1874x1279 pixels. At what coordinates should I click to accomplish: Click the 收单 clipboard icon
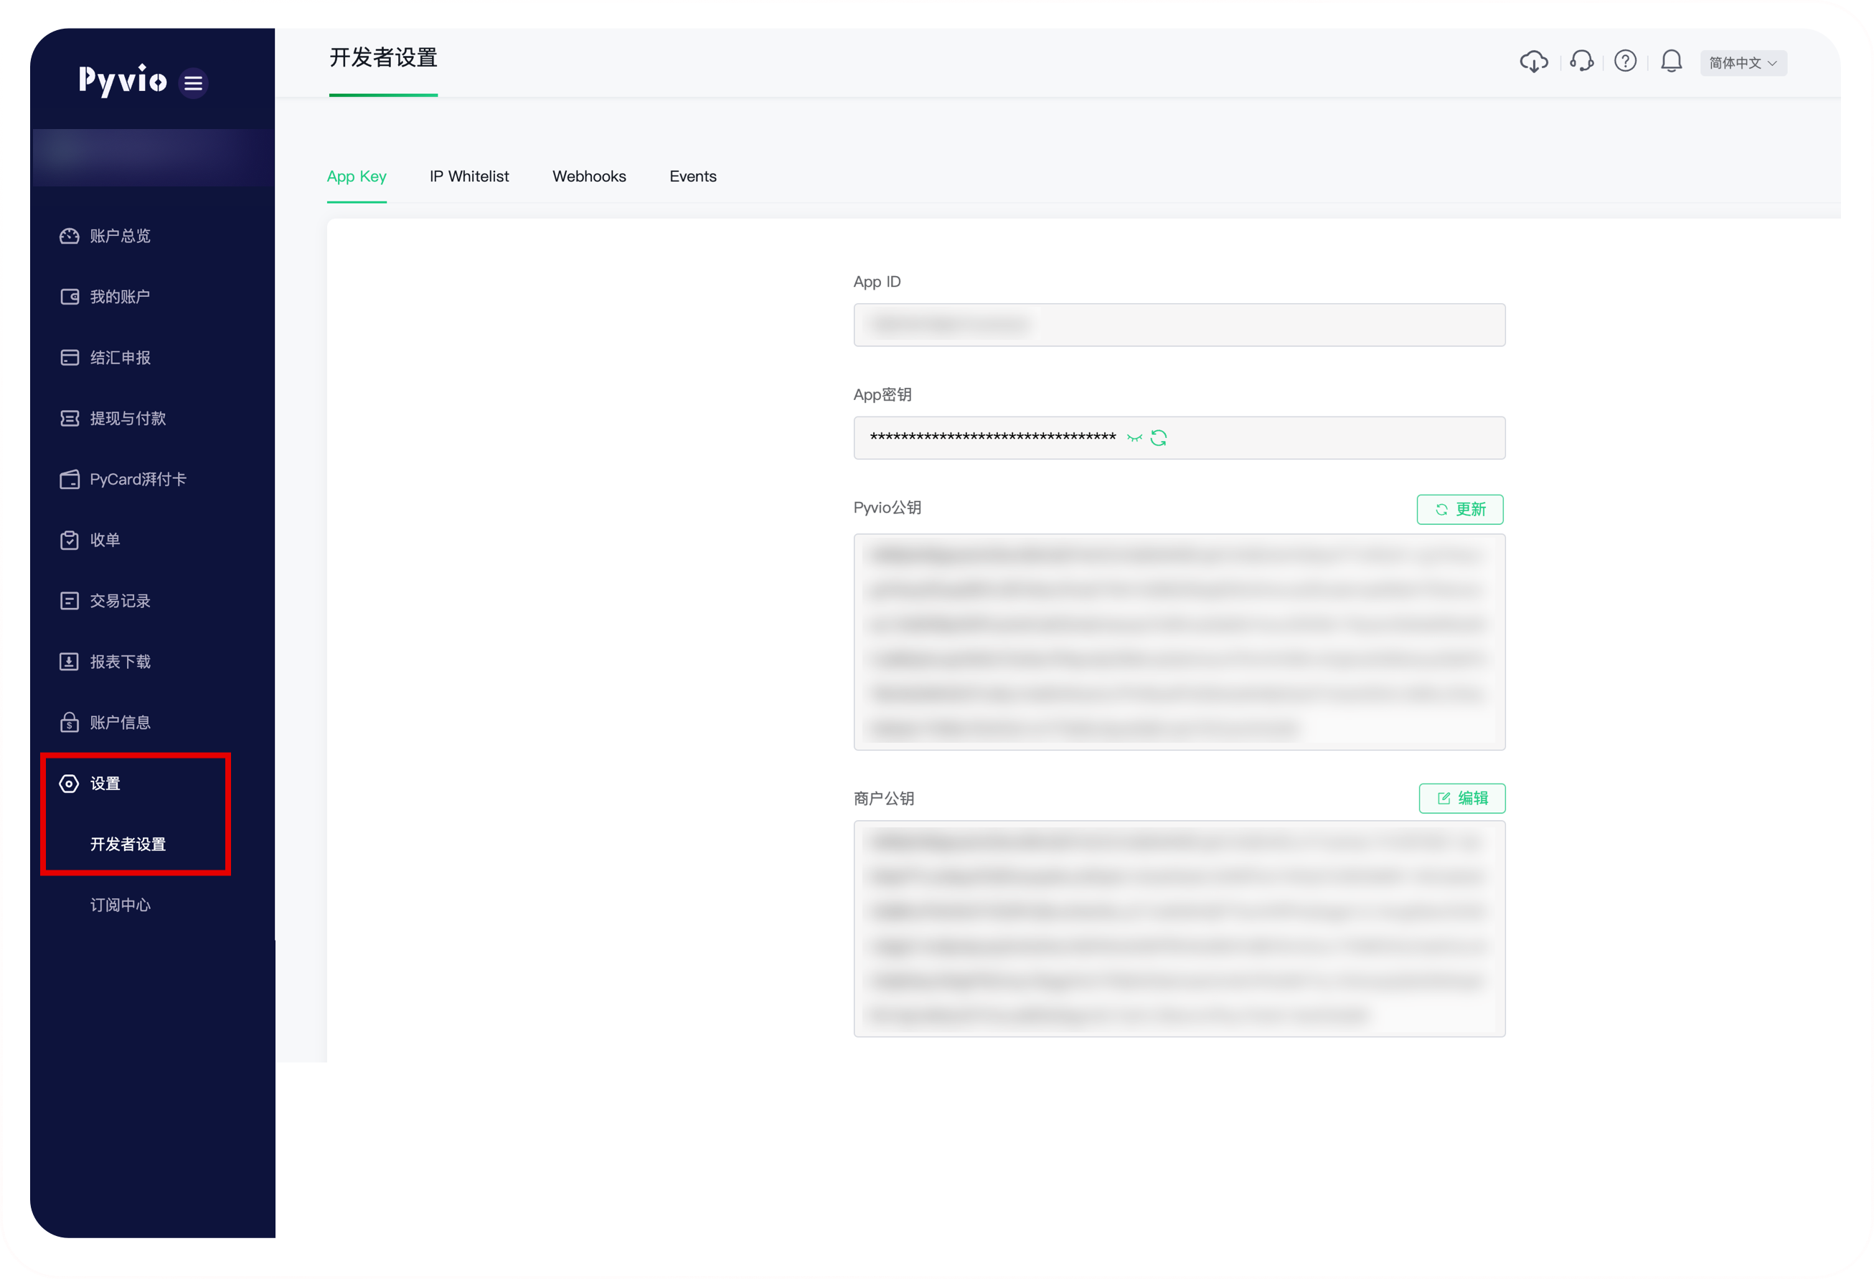(x=70, y=540)
